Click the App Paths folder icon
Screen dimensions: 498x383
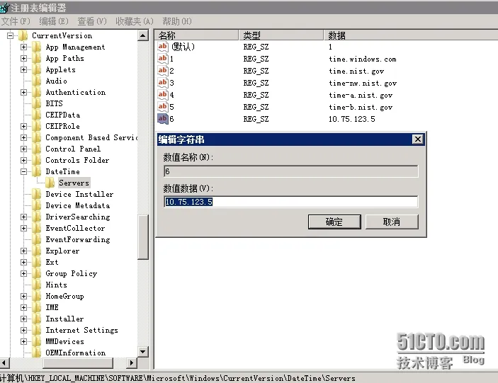(x=37, y=58)
